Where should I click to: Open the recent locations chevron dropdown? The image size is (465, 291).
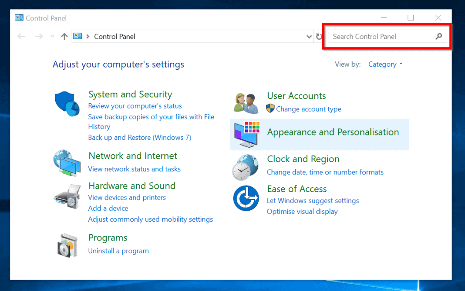pyautogui.click(x=52, y=37)
